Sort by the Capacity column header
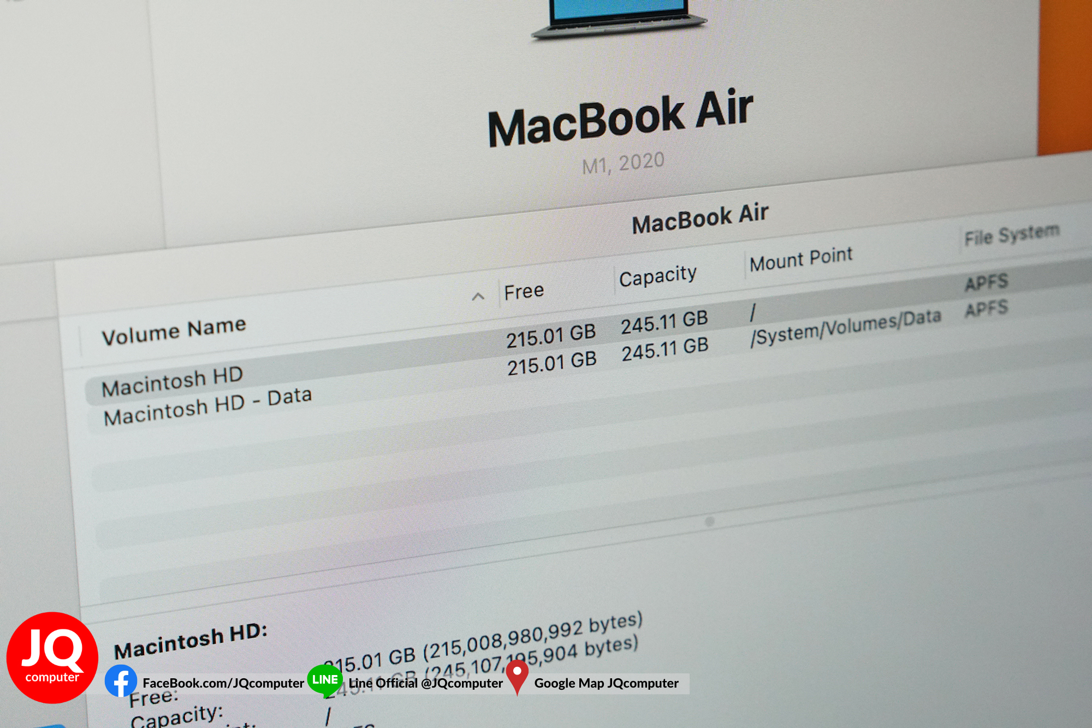 click(658, 276)
